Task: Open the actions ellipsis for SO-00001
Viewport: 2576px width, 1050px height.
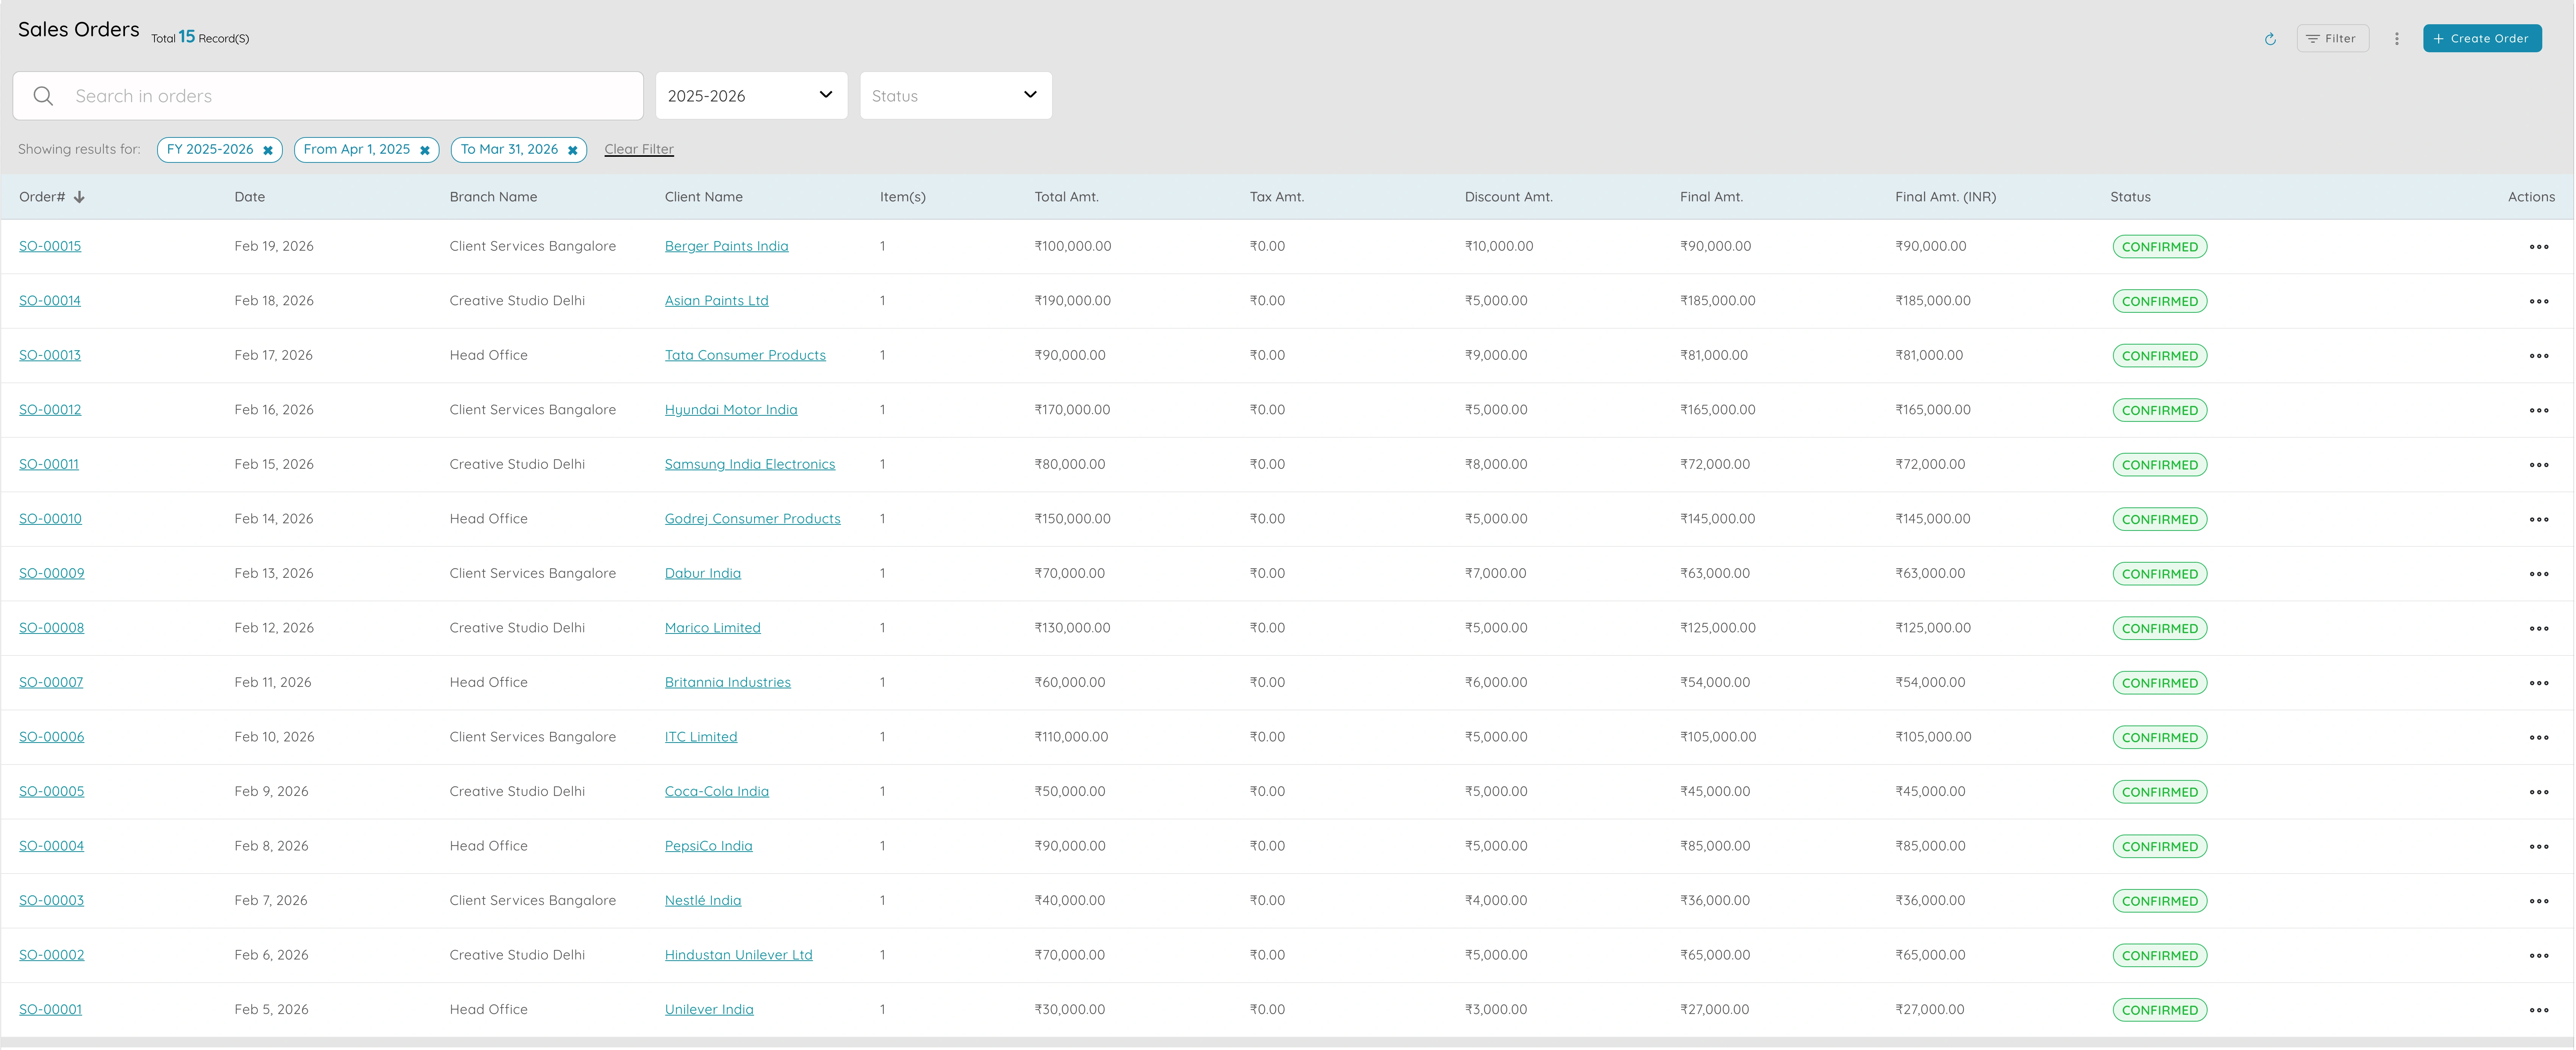Action: 2540,1009
